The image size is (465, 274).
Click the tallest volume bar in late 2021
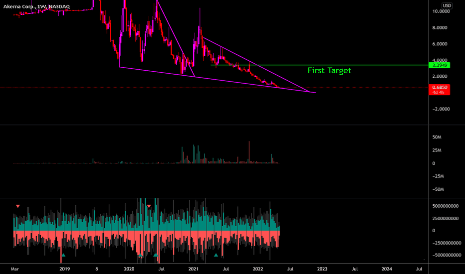pos(249,152)
